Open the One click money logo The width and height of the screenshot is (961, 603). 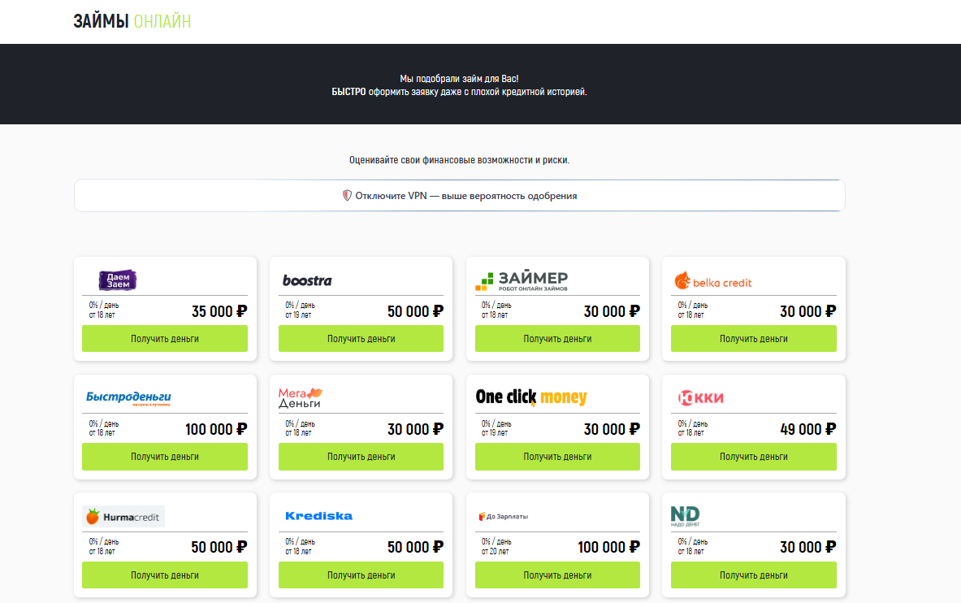pos(531,397)
